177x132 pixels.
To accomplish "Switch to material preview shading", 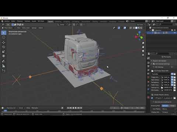I will tap(139, 28).
